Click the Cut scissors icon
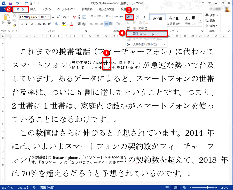Screen dimensions: 233x190 (14, 15)
